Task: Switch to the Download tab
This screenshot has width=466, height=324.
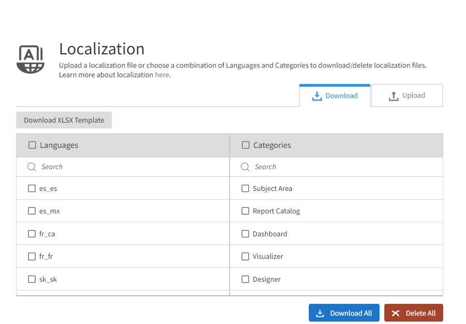Action: (x=338, y=95)
